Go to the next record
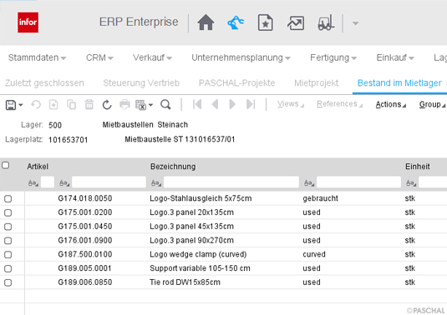The width and height of the screenshot is (447, 315). (232, 104)
